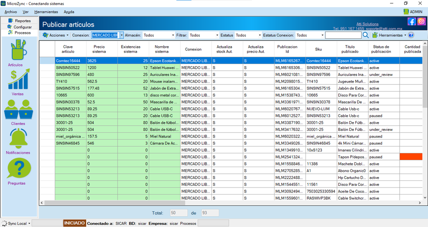Open the Herramientas menu in menu bar
428x227 pixels.
[46, 12]
